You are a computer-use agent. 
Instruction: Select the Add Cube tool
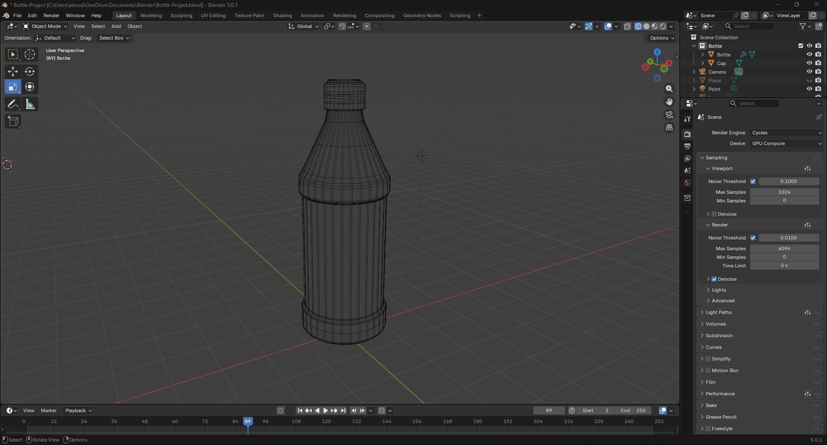point(13,121)
